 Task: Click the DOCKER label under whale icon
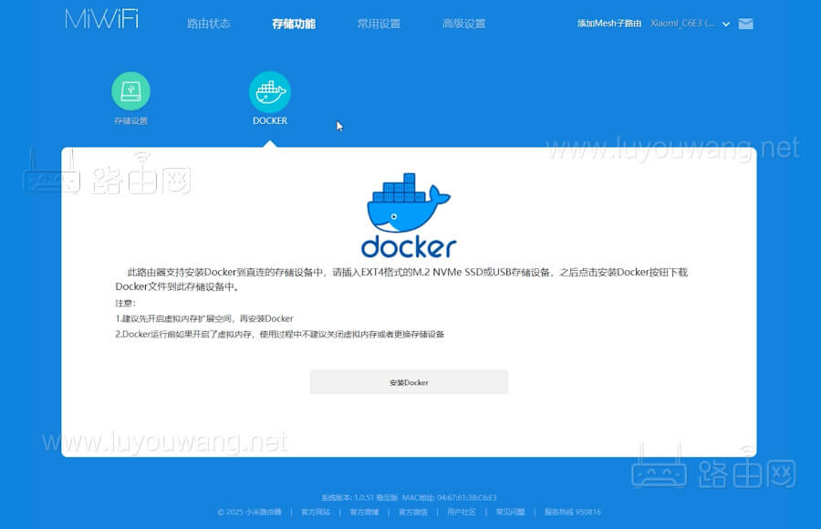270,120
